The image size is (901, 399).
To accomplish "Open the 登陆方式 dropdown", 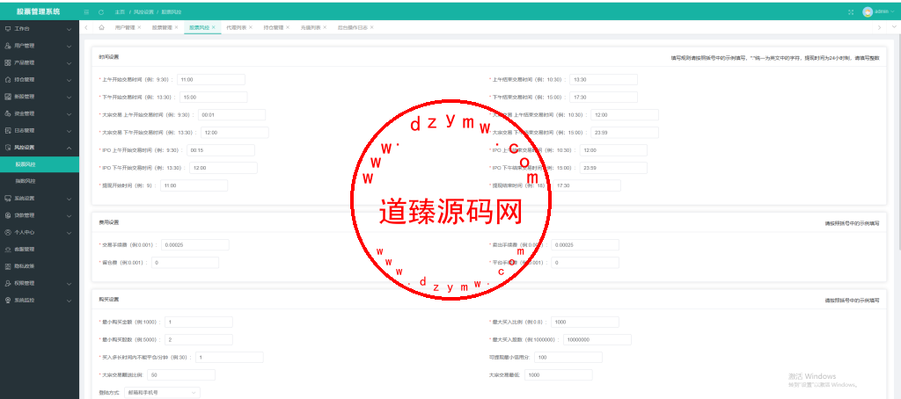I will tap(163, 393).
